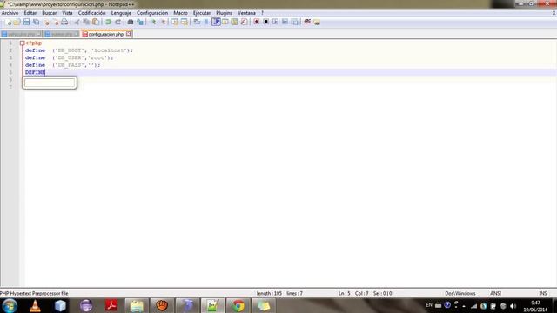The width and height of the screenshot is (557, 313).
Task: Click the volume icon in the system tray
Action: click(x=513, y=306)
